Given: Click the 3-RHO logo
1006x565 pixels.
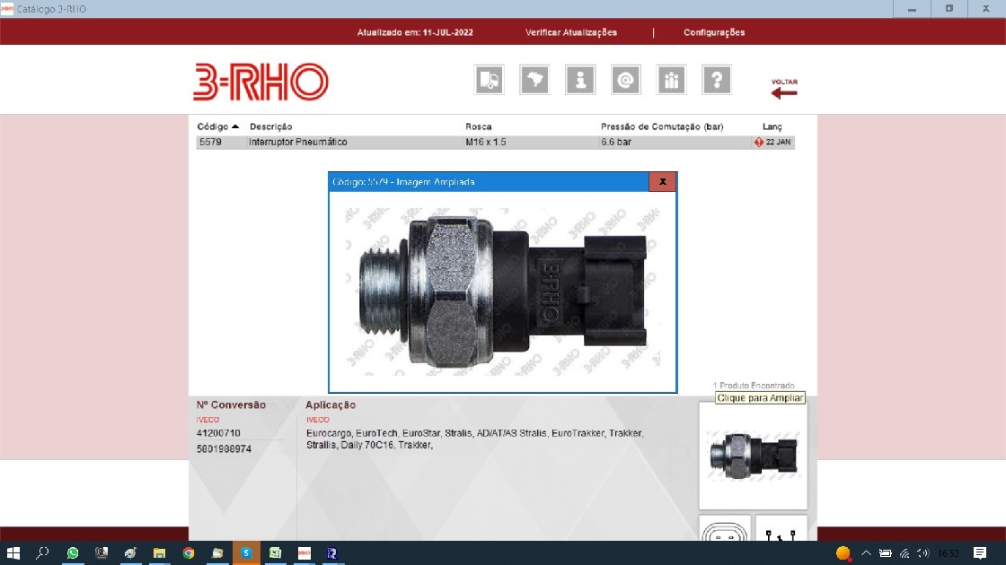Looking at the screenshot, I should (260, 82).
